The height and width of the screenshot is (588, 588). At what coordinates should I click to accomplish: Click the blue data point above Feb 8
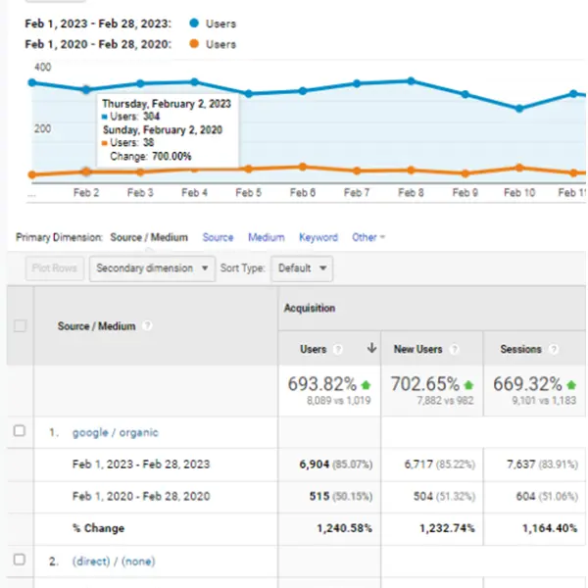(411, 80)
